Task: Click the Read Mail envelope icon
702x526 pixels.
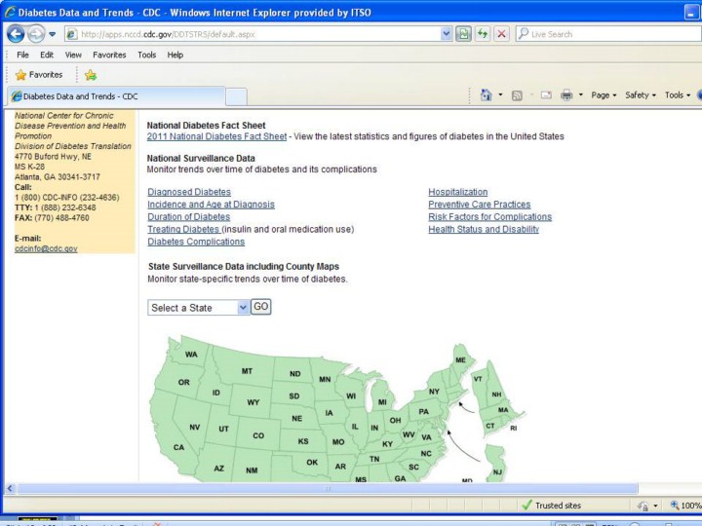Action: (545, 94)
